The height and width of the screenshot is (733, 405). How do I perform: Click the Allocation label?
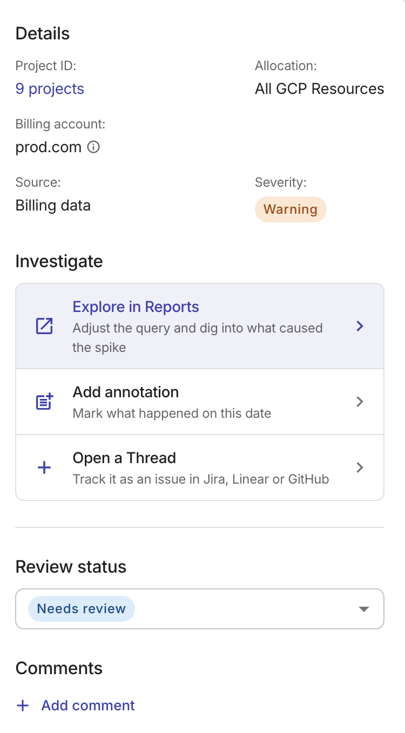pyautogui.click(x=286, y=66)
